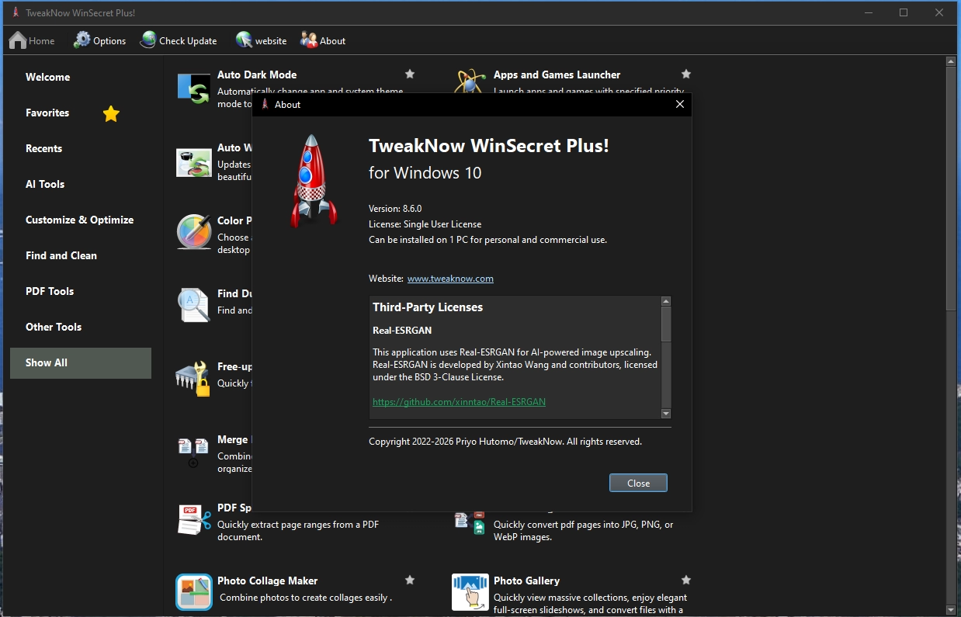Click the Photo Gallery icon
This screenshot has height=617, width=961.
(470, 592)
